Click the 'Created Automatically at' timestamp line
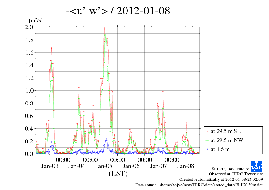This screenshot has height=190, width=269. click(x=221, y=179)
